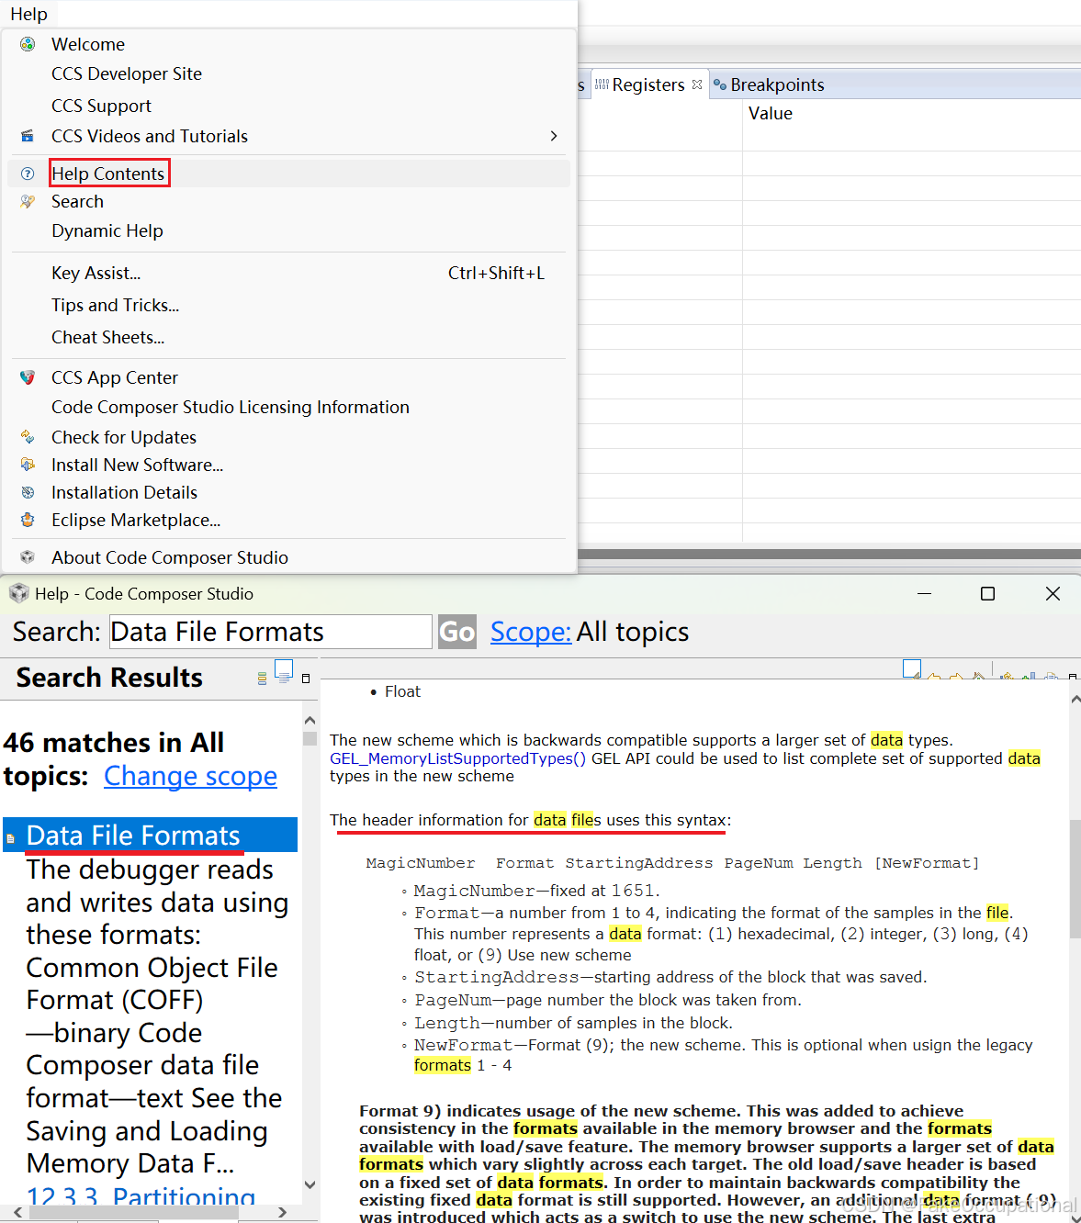Screen dimensions: 1081x1223
Task: Maximize the Help window
Action: point(988,594)
